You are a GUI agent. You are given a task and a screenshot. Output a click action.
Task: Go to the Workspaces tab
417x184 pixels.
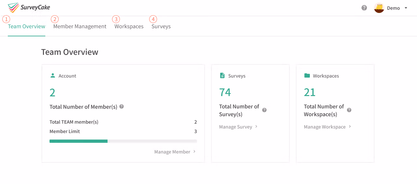(129, 26)
